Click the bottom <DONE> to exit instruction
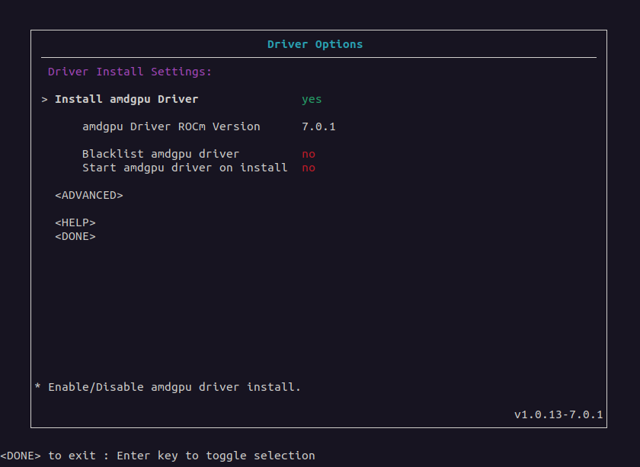640x467 pixels. coord(48,456)
